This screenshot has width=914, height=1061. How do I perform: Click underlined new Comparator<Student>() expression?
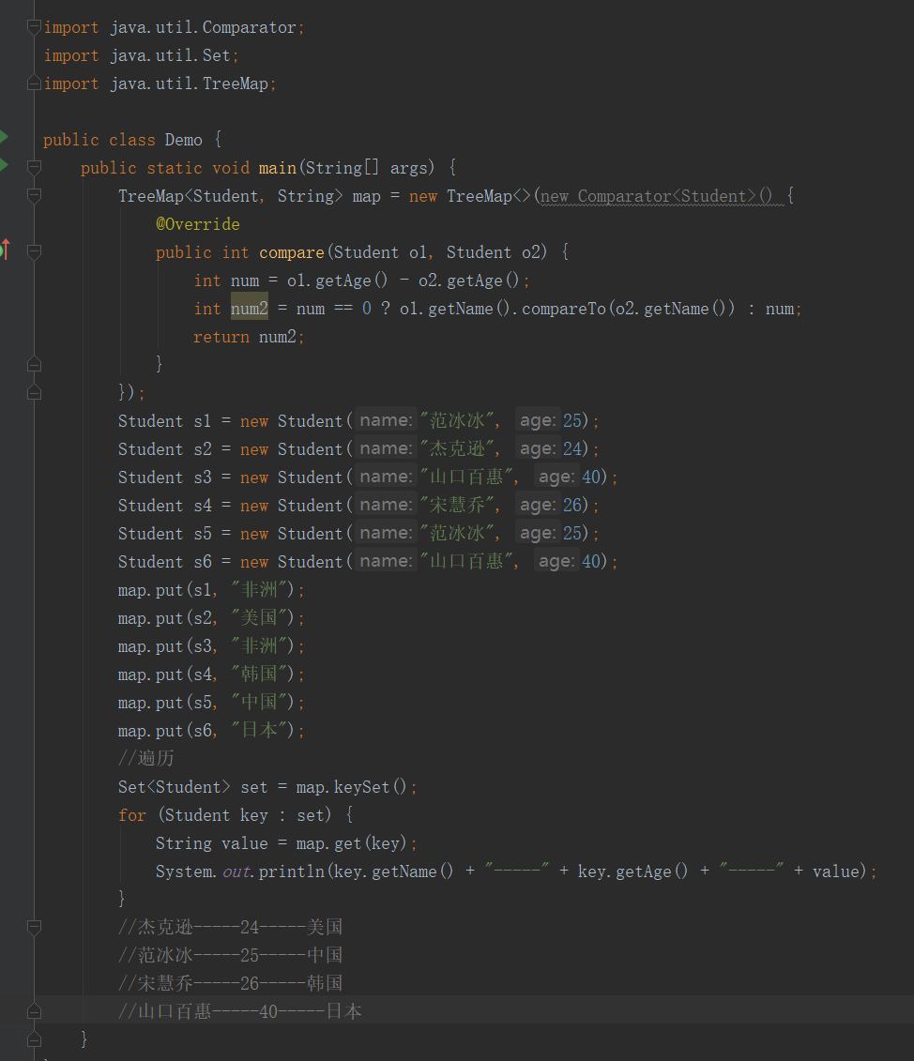(x=656, y=196)
